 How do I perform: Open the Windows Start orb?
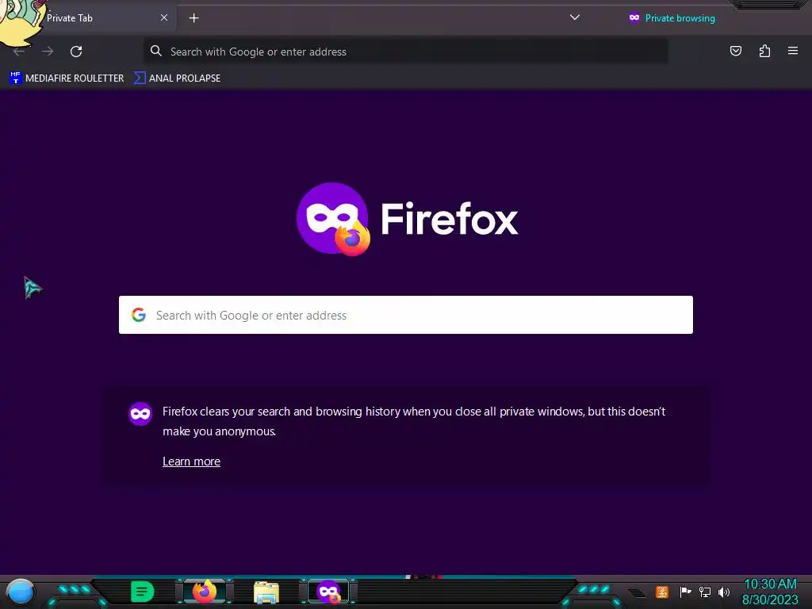[x=21, y=592]
